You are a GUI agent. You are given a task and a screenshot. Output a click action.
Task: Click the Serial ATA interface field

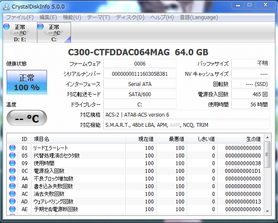click(140, 84)
